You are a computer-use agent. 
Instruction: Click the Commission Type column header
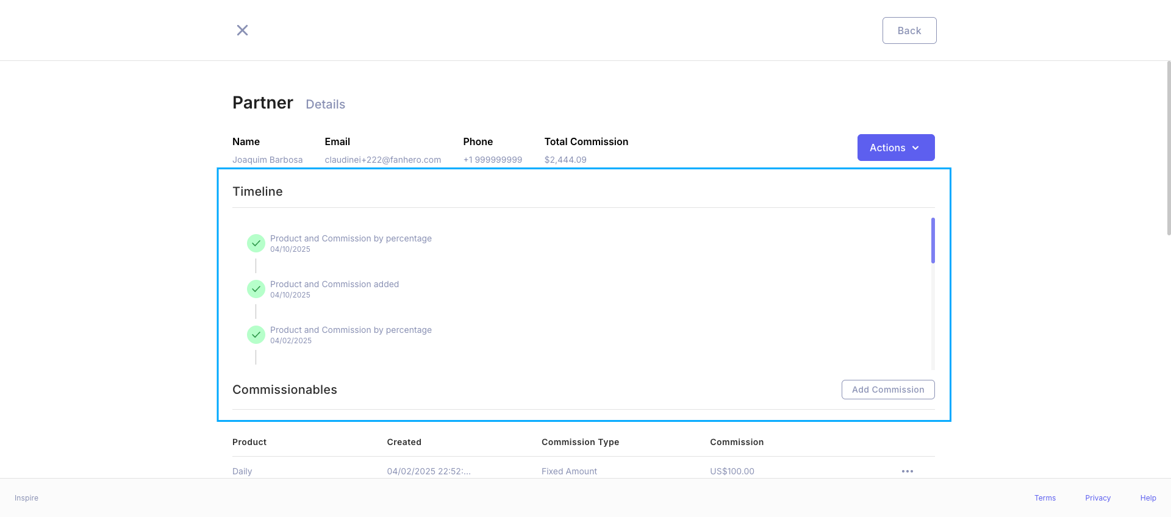click(x=580, y=442)
